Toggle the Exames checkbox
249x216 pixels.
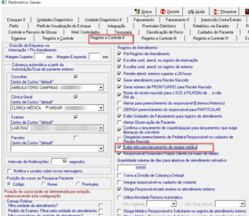(x=76, y=117)
